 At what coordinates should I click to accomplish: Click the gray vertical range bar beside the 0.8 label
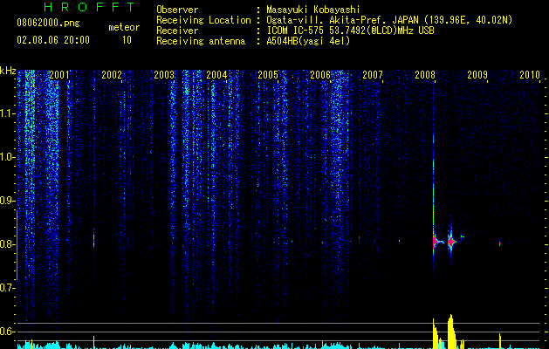[x=17, y=245]
